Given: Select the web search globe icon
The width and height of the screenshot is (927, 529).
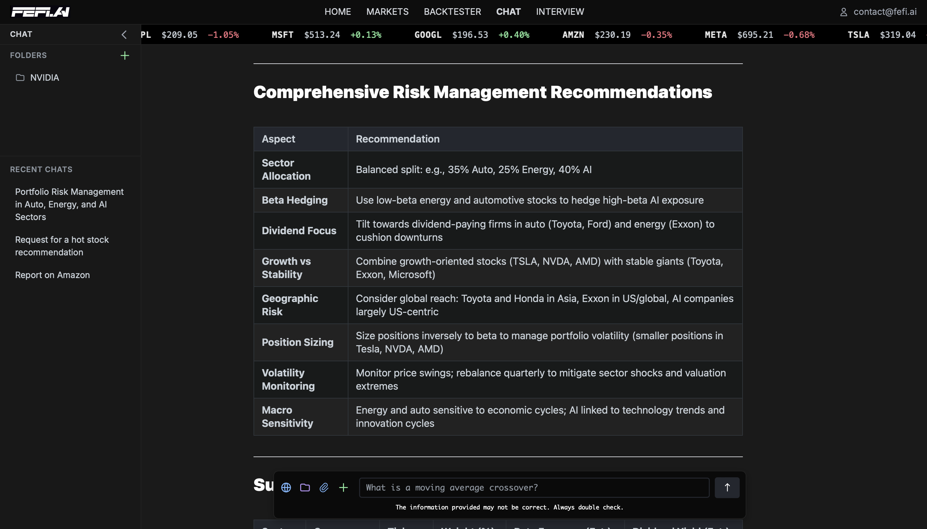Looking at the screenshot, I should (286, 487).
